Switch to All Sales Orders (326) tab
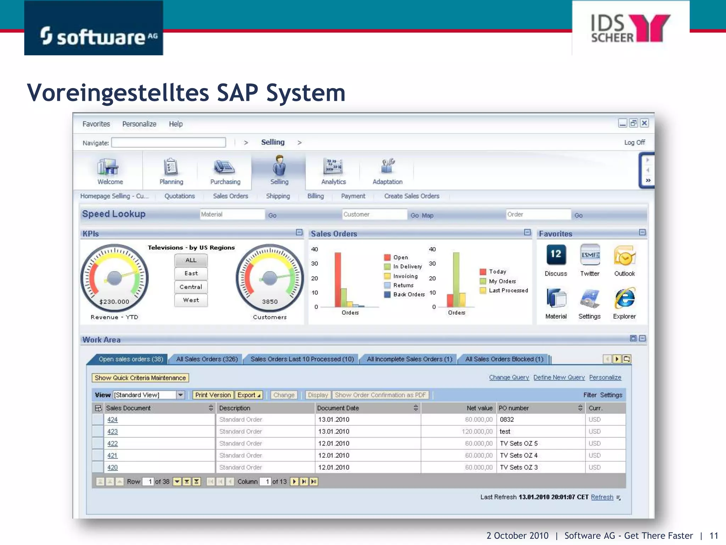The height and width of the screenshot is (545, 726). click(x=207, y=359)
